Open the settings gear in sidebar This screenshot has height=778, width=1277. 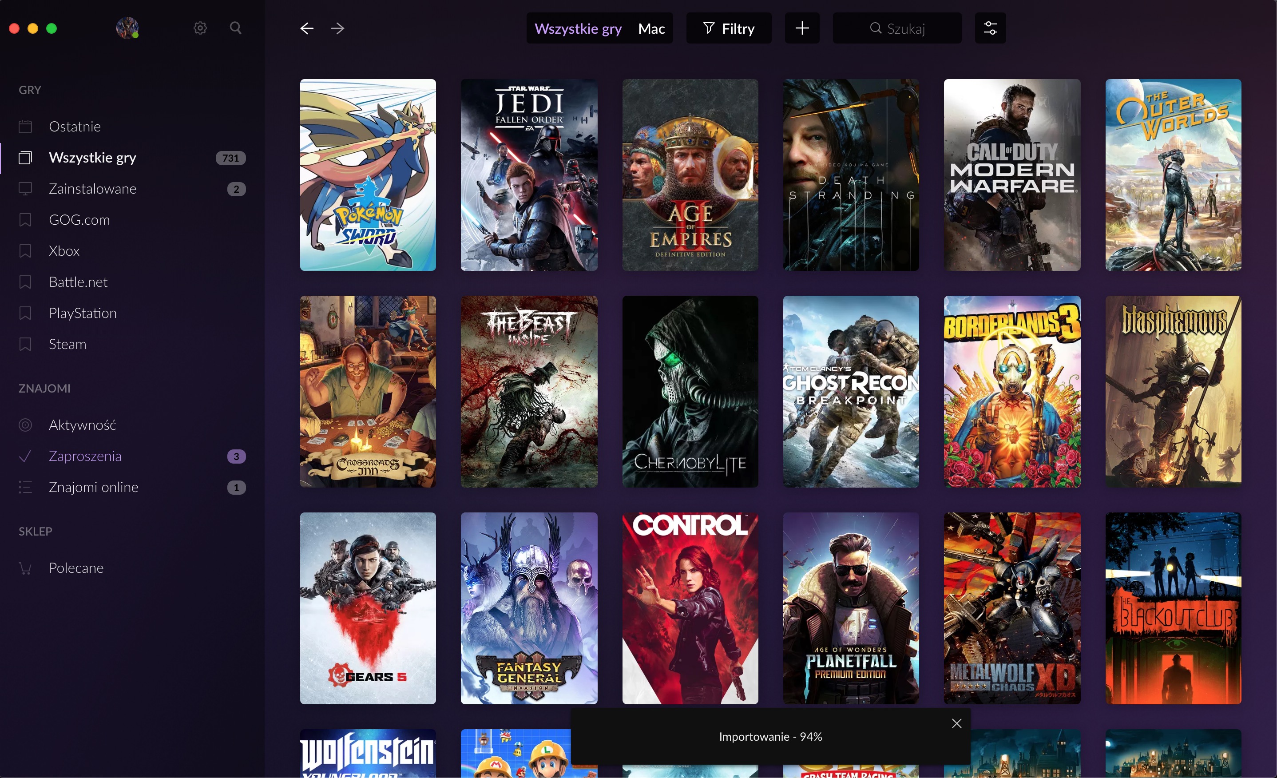point(200,28)
